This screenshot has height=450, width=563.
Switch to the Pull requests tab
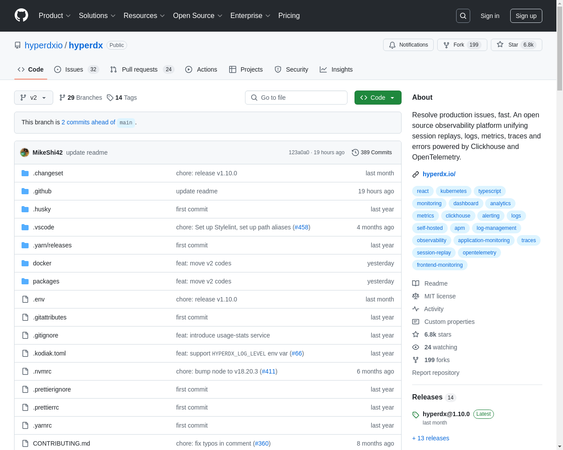142,69
